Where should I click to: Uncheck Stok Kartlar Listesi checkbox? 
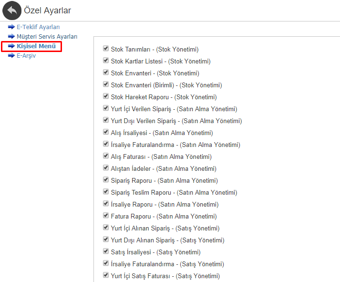coord(106,60)
